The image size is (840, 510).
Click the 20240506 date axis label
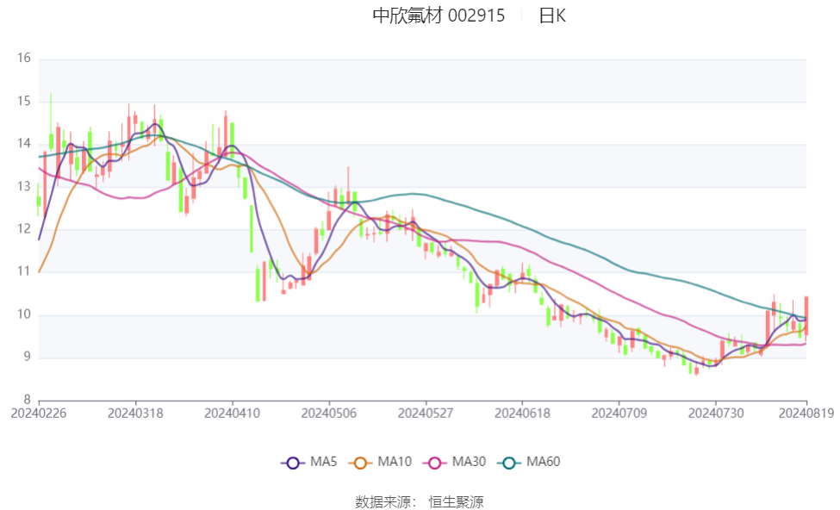pyautogui.click(x=329, y=413)
